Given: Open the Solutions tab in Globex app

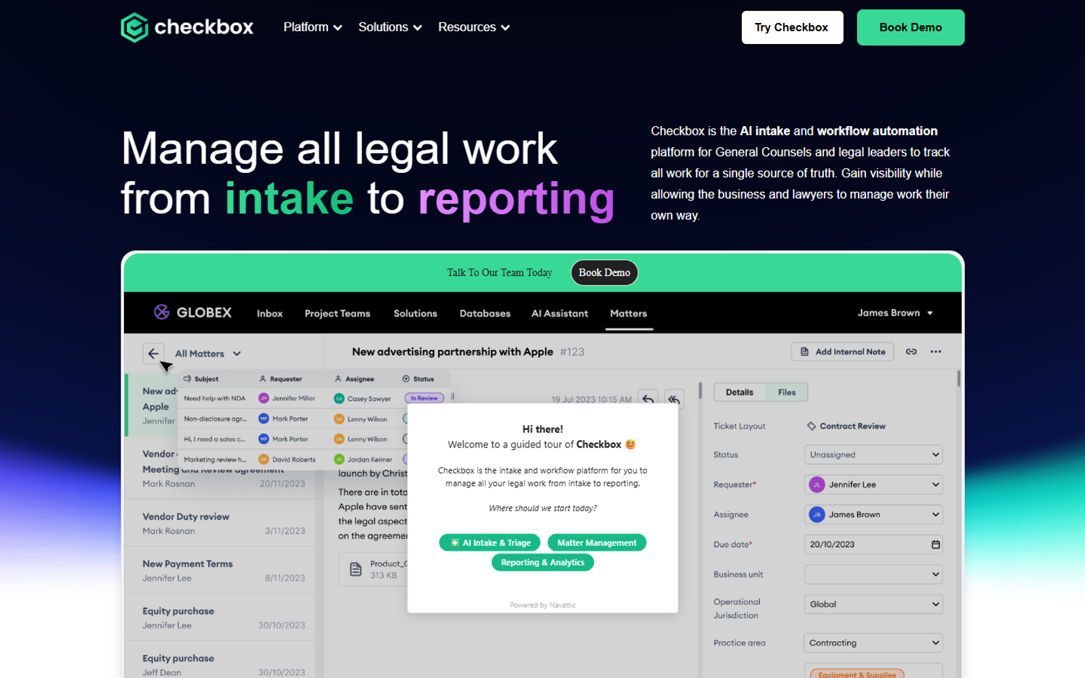Looking at the screenshot, I should [x=415, y=313].
